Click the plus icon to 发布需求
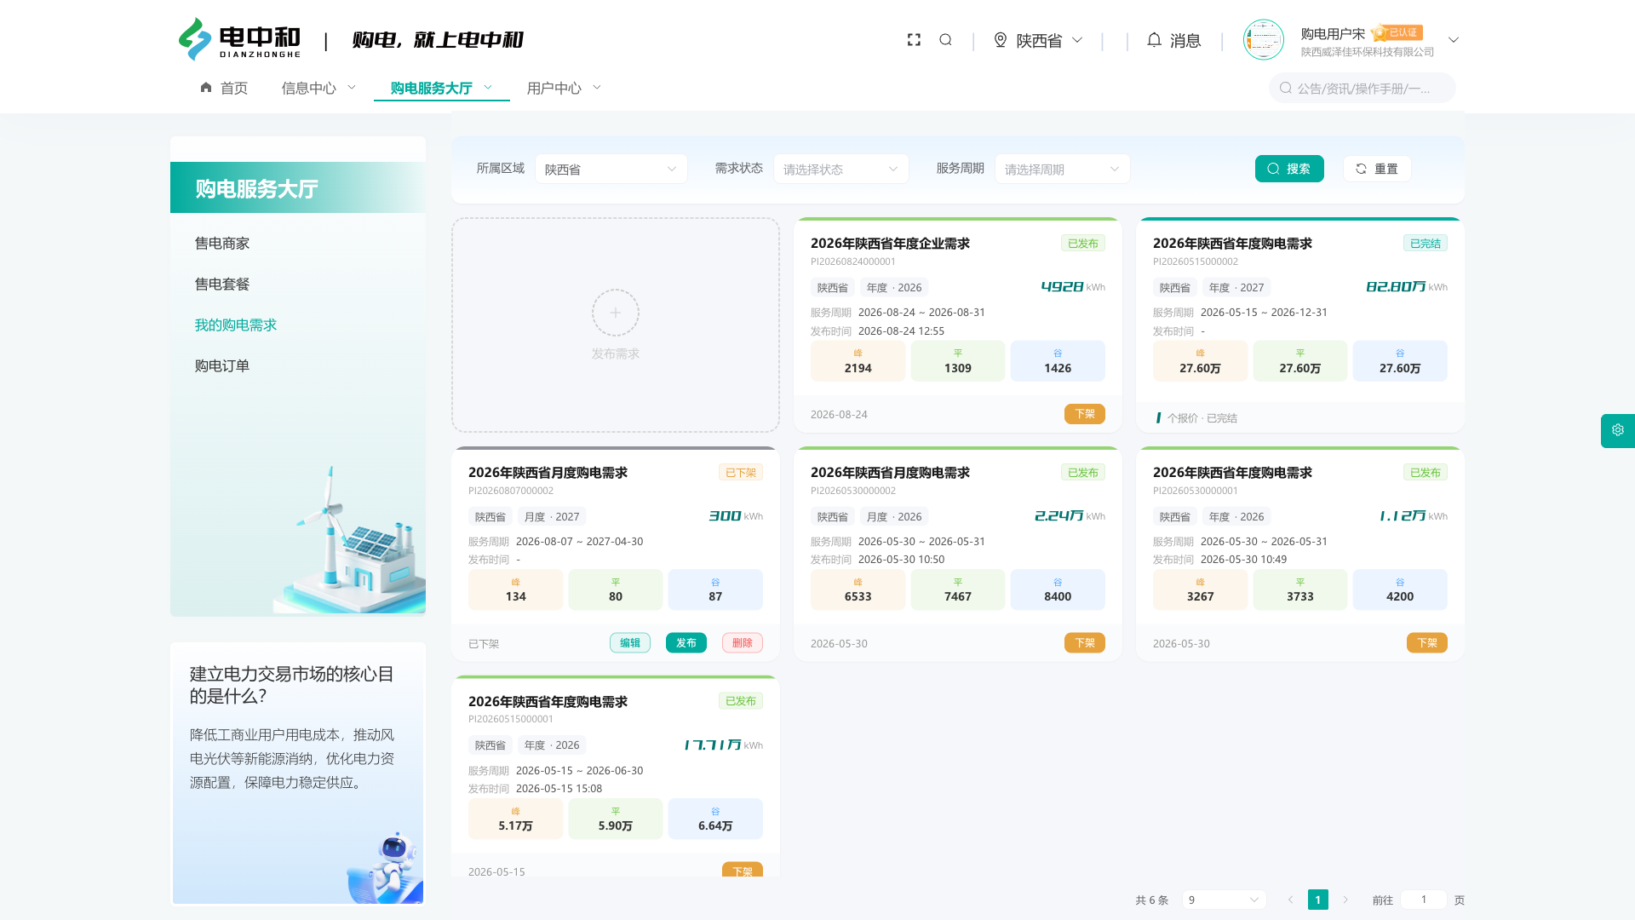This screenshot has height=920, width=1635. click(x=616, y=313)
